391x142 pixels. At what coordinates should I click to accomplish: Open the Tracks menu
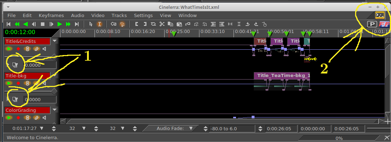pyautogui.click(x=119, y=15)
